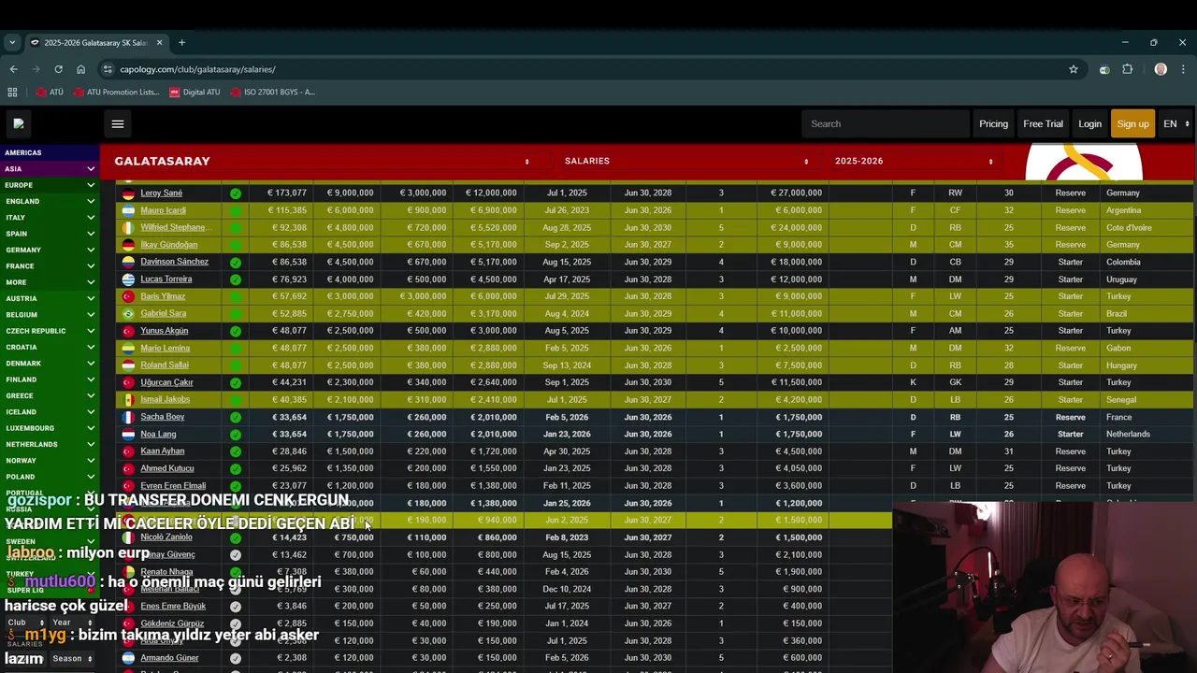Click verified checkmark in Uğurcan Çakır row
Image resolution: width=1197 pixels, height=673 pixels.
click(236, 382)
